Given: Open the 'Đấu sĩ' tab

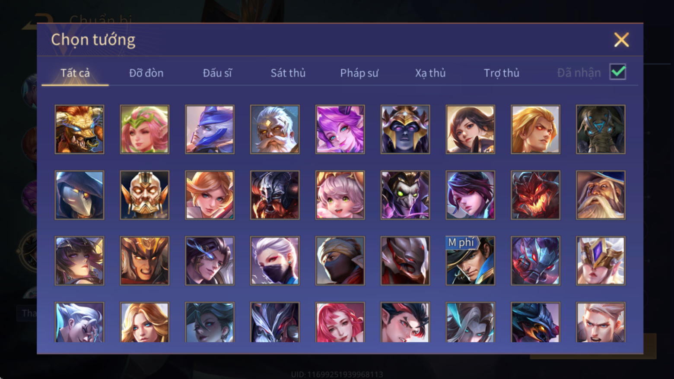Looking at the screenshot, I should [217, 73].
